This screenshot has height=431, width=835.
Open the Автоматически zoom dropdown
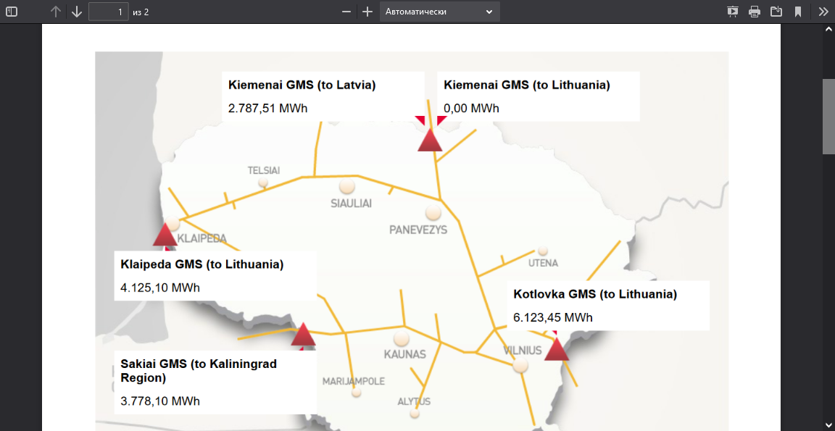[439, 12]
